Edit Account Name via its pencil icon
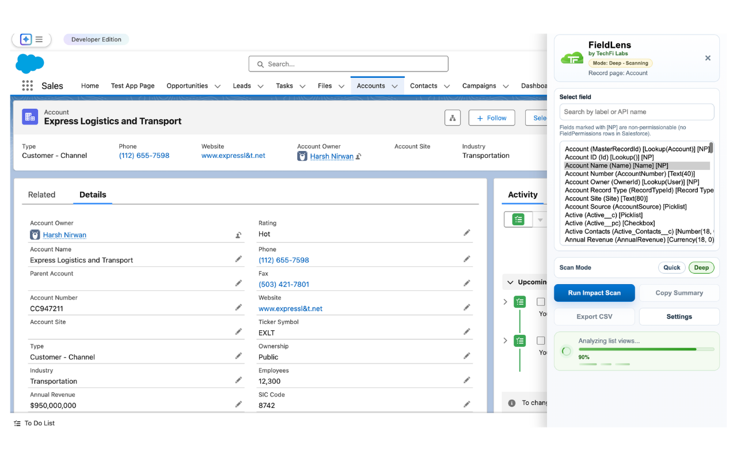Screen dimensions: 737x461 [238, 259]
